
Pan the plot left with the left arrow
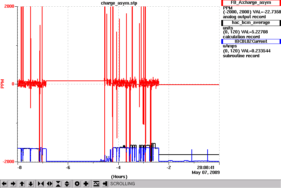(4, 184)
